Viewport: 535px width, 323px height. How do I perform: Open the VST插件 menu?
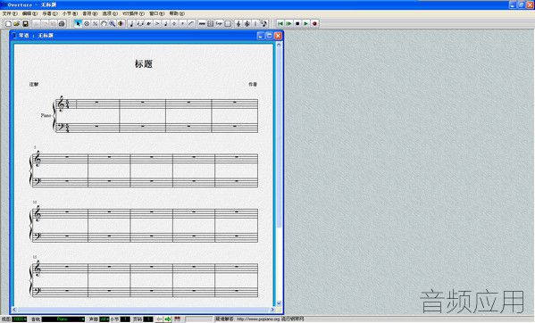tap(133, 13)
